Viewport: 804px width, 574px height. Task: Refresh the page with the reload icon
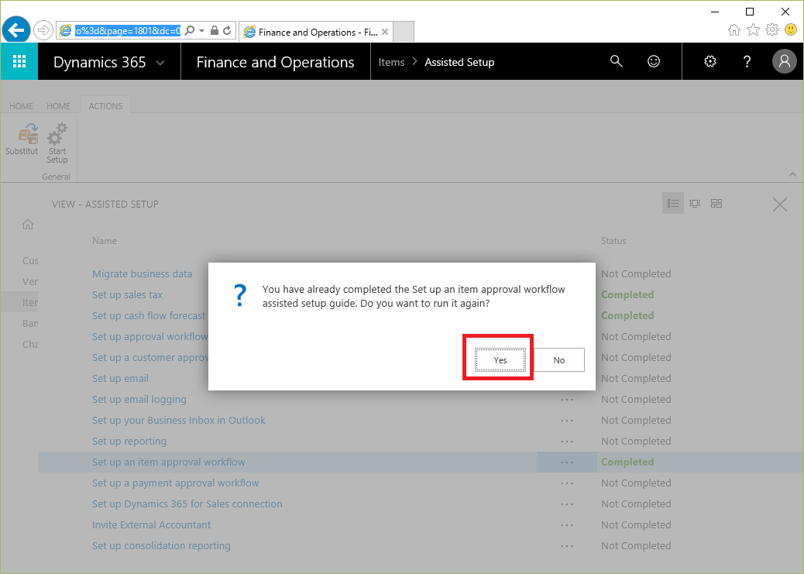point(227,31)
